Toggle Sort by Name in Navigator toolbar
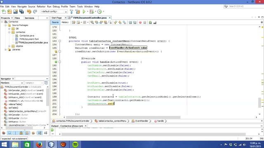This screenshot has height=148, width=264. [40, 133]
